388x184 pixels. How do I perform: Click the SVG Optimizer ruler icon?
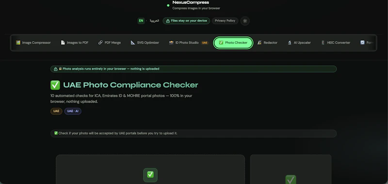[133, 43]
